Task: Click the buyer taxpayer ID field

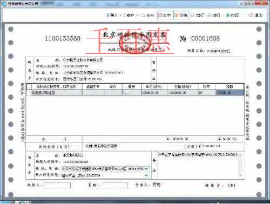Action: click(x=76, y=66)
